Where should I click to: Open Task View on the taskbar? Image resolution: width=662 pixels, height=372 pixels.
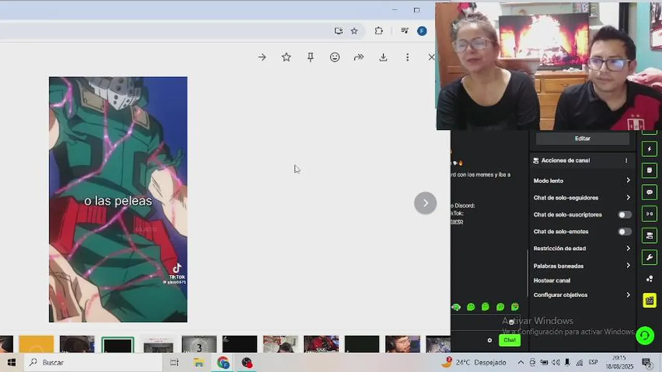174,363
